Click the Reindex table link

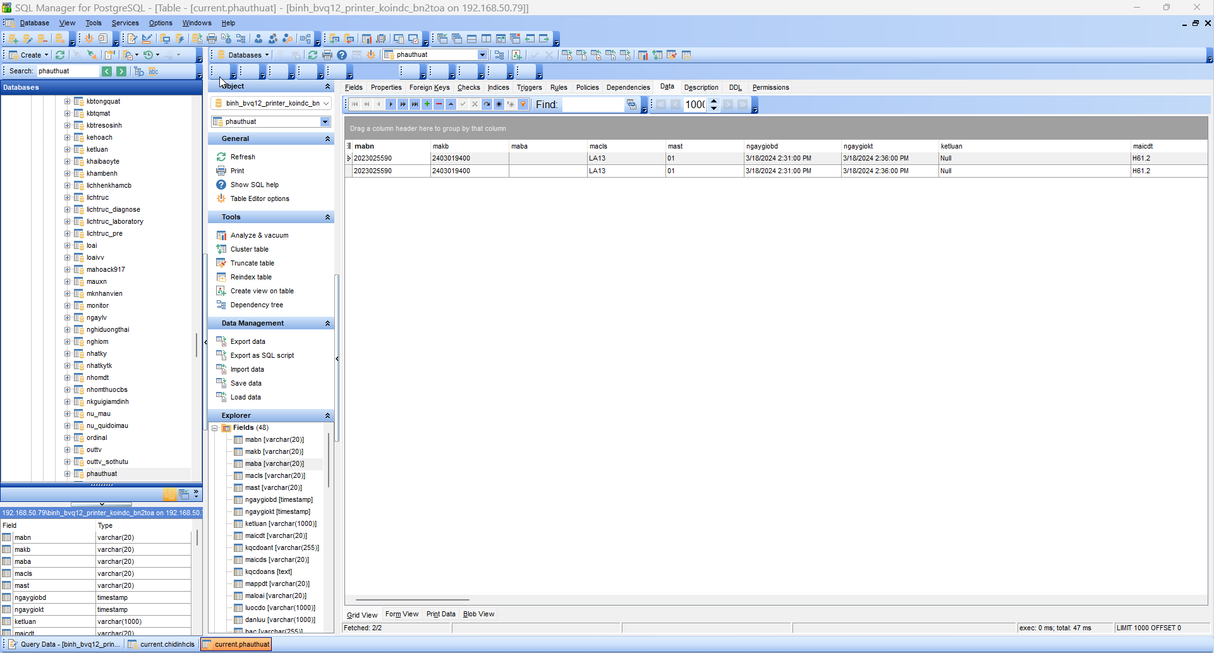coord(251,277)
